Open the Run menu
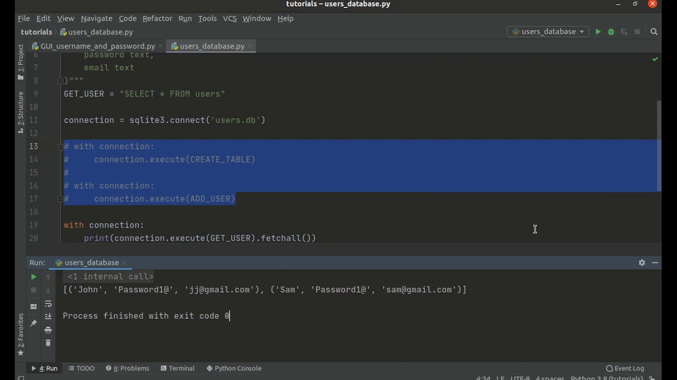 coord(185,18)
